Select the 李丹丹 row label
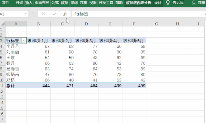The height and width of the screenshot is (123, 206). coord(16,46)
